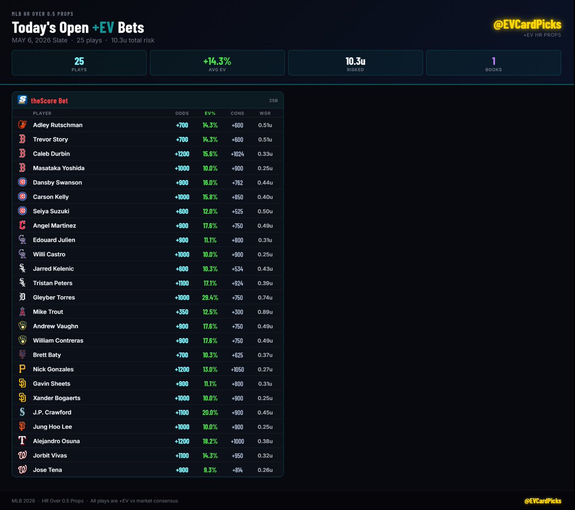Click the player name Gleyber Torres
Viewport: 575px width, 510px height.
(54, 297)
